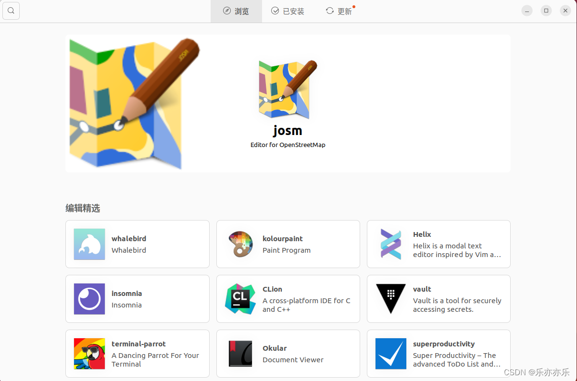577x381 pixels.
Task: Click the Paint Program description
Action: click(x=287, y=250)
